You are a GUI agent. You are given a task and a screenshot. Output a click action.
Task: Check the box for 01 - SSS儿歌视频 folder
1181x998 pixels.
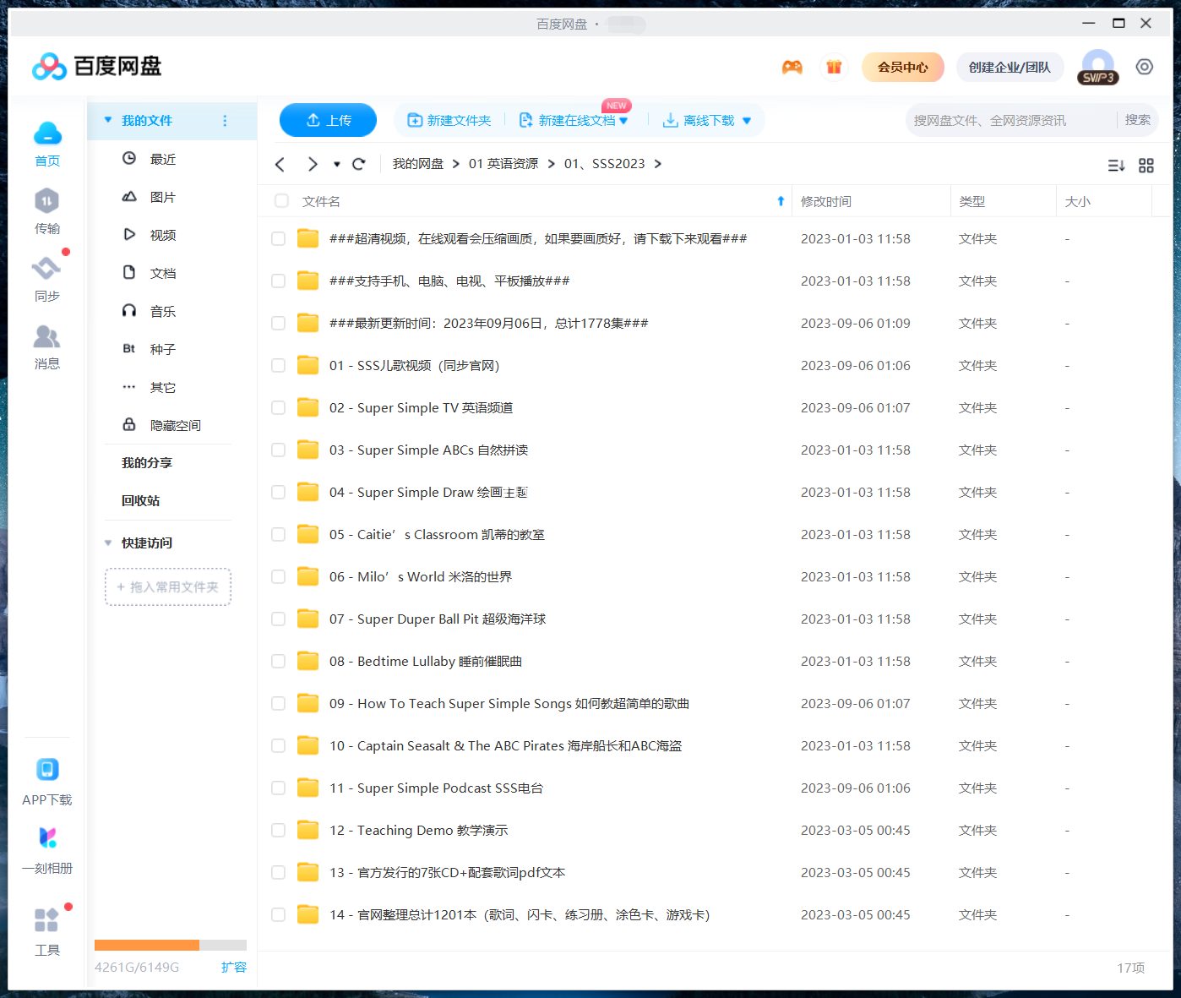278,365
